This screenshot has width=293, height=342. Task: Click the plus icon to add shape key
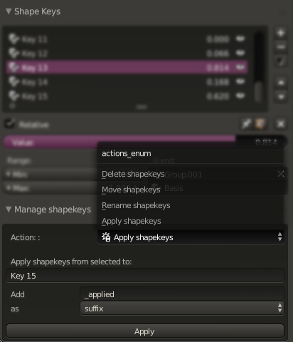pyautogui.click(x=281, y=33)
